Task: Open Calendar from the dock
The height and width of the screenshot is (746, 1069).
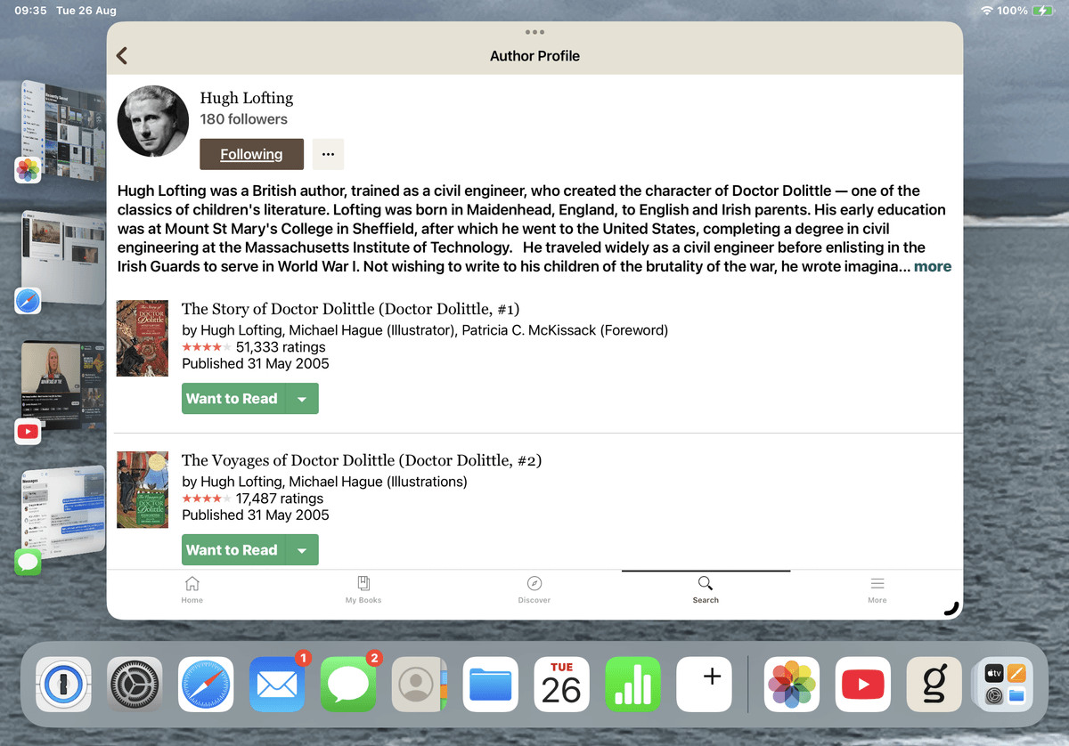Action: pos(562,685)
